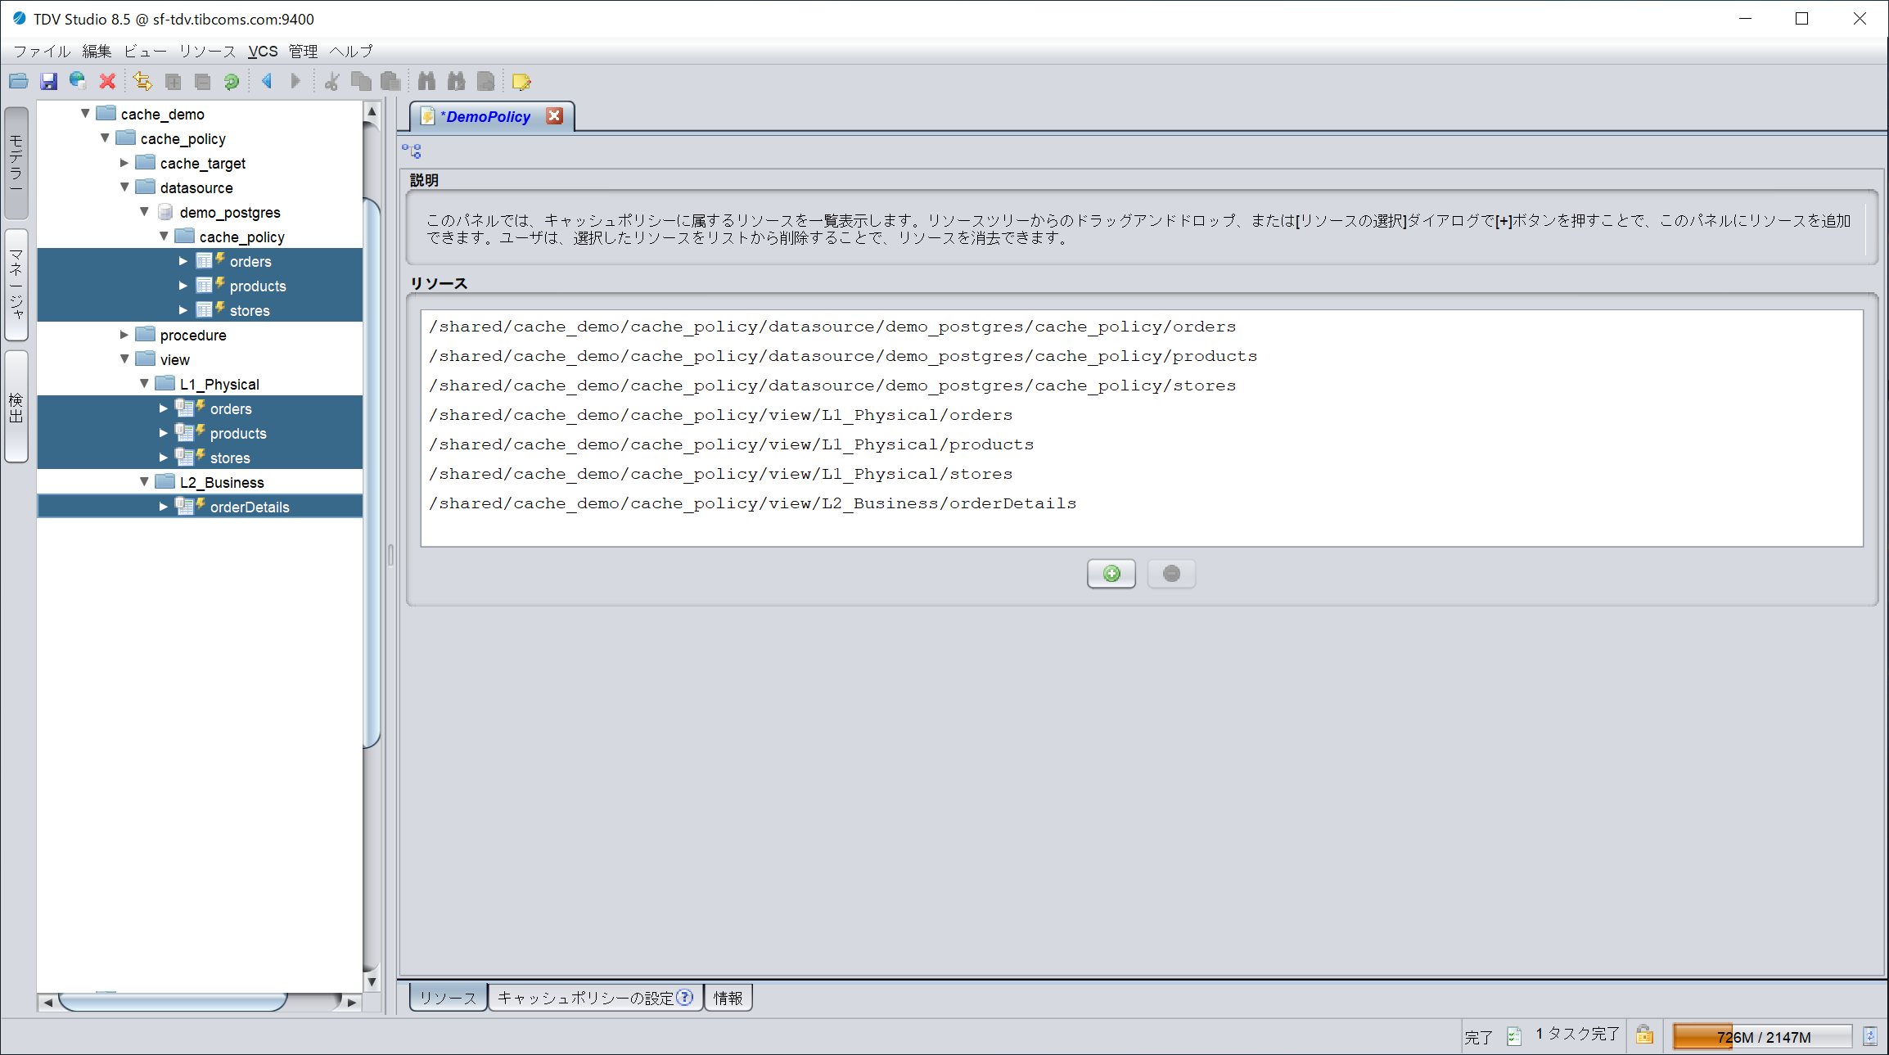
Task: Click the copy toolbar icon
Action: point(361,81)
